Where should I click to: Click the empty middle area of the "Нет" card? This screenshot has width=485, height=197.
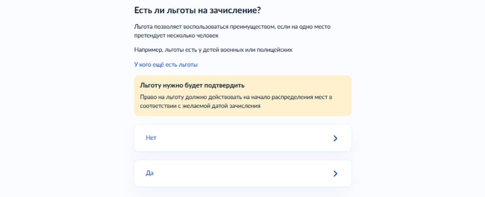coord(242,138)
